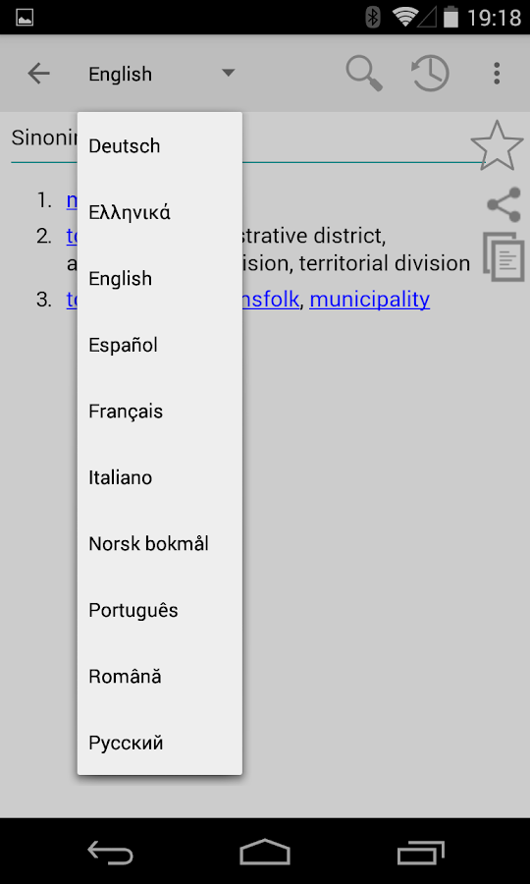Select English in the dropdown list

[x=160, y=279]
